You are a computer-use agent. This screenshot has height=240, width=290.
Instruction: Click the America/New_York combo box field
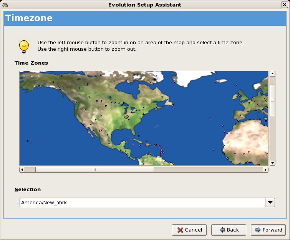point(142,202)
